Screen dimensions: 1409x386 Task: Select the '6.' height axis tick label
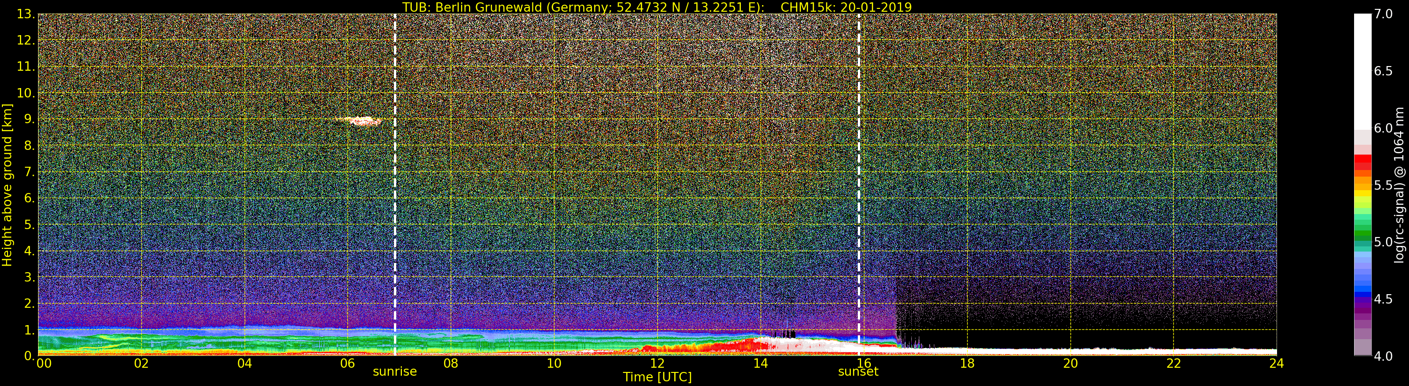pos(30,198)
